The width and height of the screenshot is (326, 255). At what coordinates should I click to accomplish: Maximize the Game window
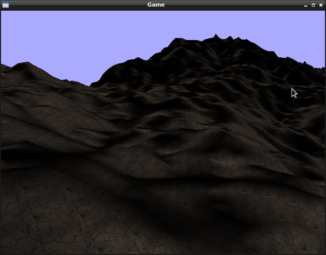(x=313, y=5)
